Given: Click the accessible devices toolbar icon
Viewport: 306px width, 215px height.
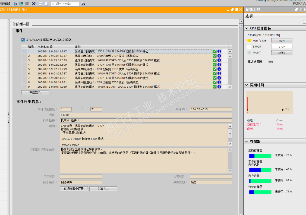Looking at the screenshot, I should (x=16, y=4).
